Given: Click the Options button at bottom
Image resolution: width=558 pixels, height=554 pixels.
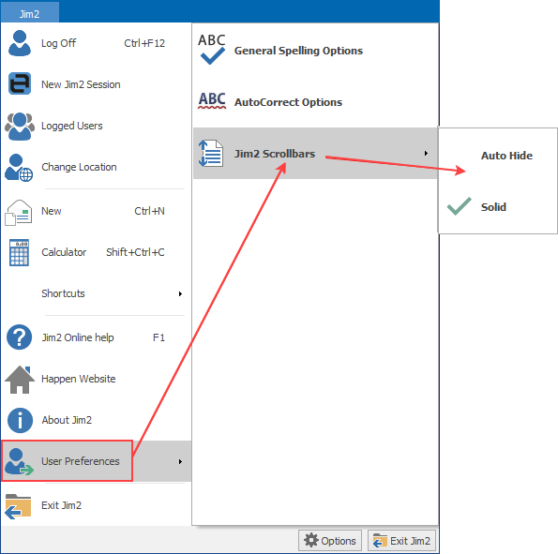Looking at the screenshot, I should pyautogui.click(x=330, y=541).
